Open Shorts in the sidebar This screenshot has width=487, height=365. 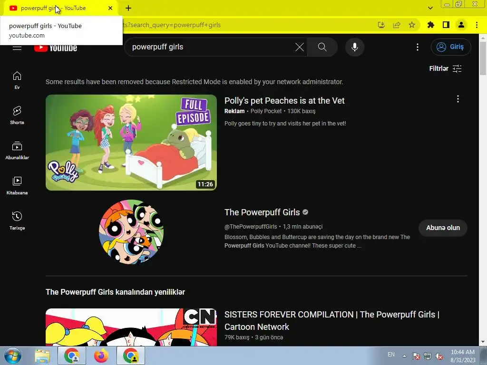[17, 115]
